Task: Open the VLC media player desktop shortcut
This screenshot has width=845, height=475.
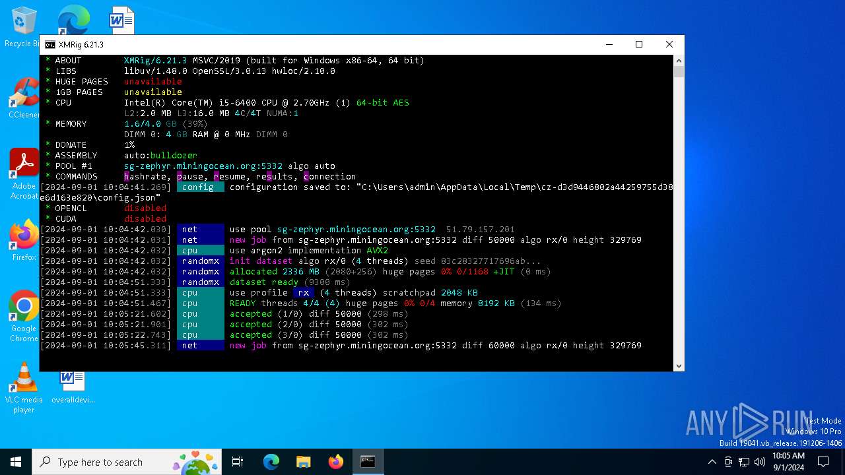Action: 24,388
